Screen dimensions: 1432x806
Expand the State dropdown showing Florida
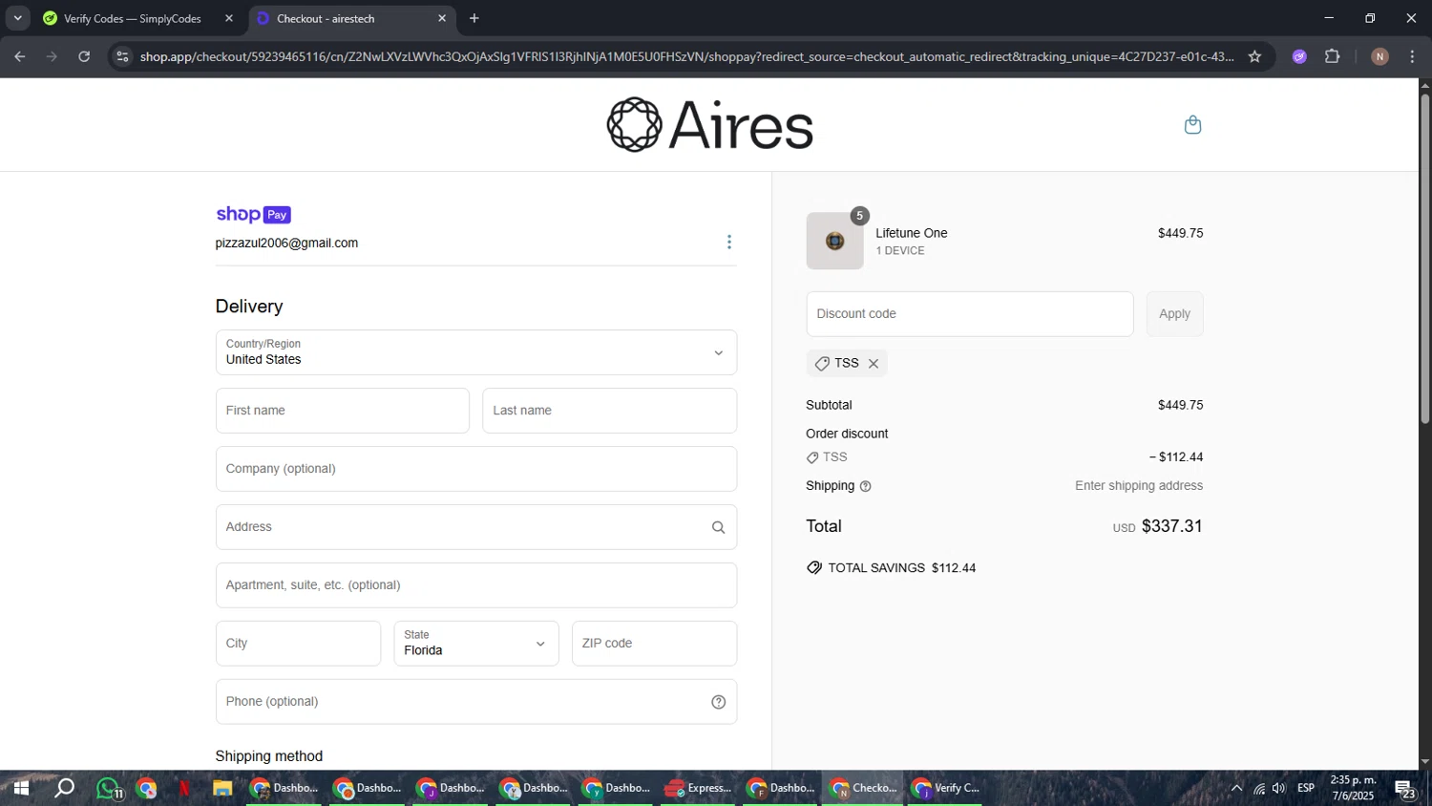pyautogui.click(x=476, y=644)
